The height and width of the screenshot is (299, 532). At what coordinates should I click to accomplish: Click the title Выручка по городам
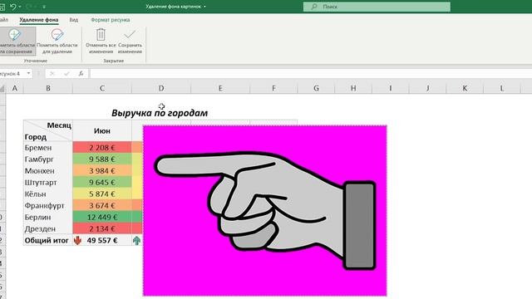pos(160,113)
